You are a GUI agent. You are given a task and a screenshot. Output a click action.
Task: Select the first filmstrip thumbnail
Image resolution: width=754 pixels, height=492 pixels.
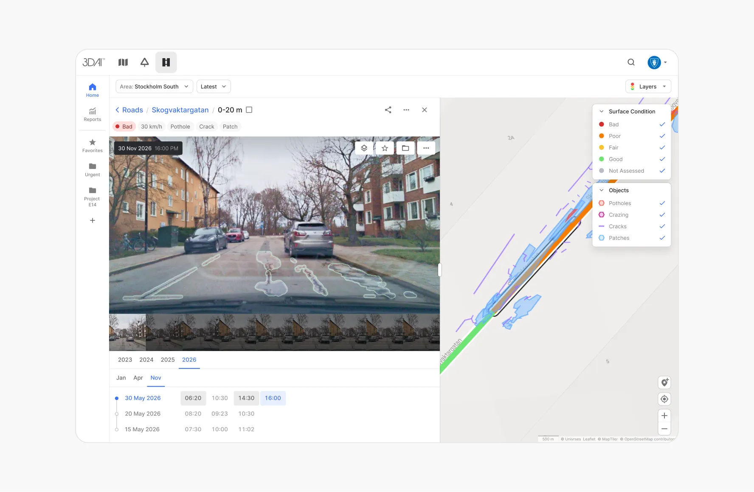click(x=127, y=332)
